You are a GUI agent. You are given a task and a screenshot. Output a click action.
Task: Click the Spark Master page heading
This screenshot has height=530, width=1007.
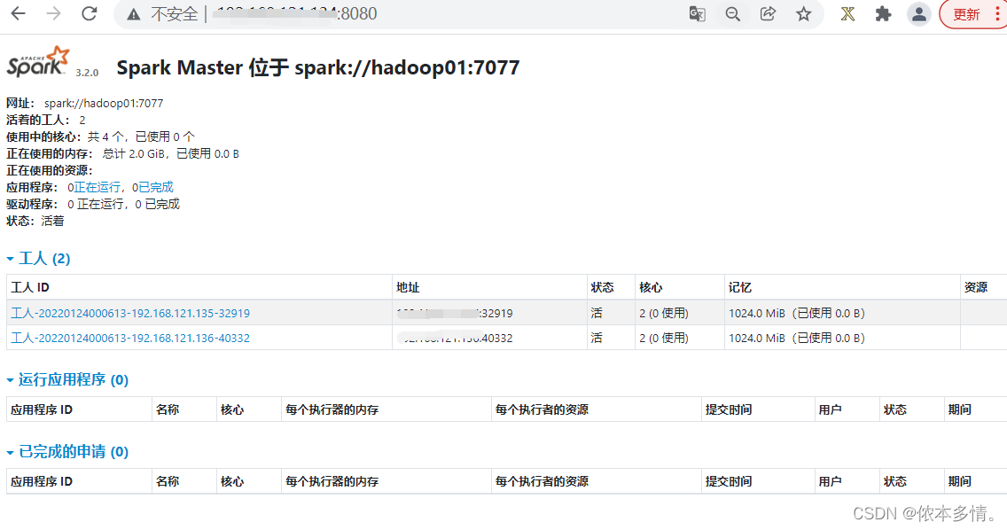(x=318, y=67)
